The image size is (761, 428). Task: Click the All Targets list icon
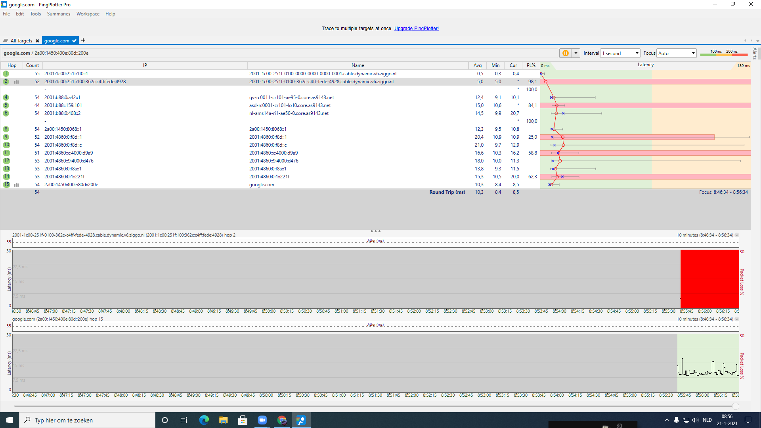tap(6, 41)
